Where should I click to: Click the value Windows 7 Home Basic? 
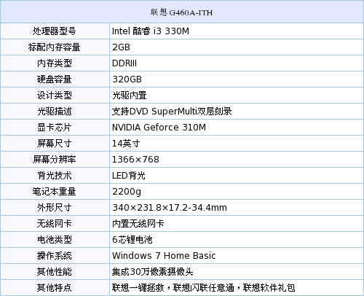tap(164, 256)
